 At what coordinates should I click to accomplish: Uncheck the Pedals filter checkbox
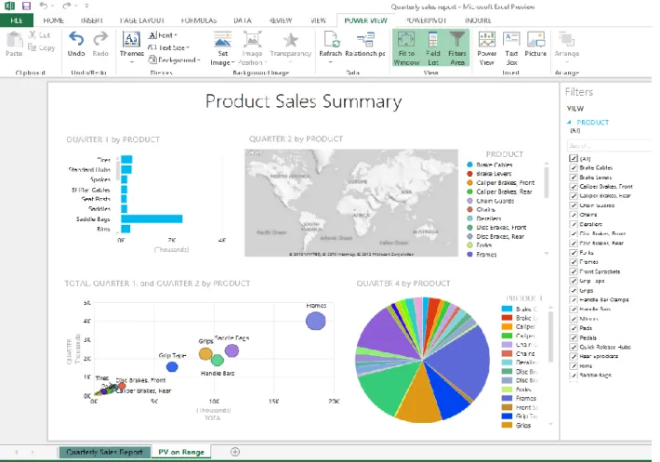(x=573, y=337)
